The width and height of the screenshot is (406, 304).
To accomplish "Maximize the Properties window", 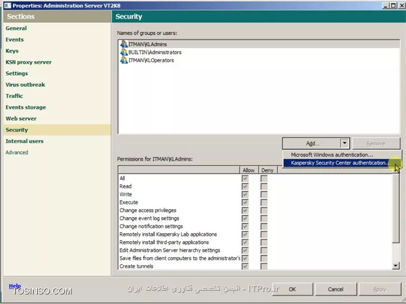I will coord(393,5).
